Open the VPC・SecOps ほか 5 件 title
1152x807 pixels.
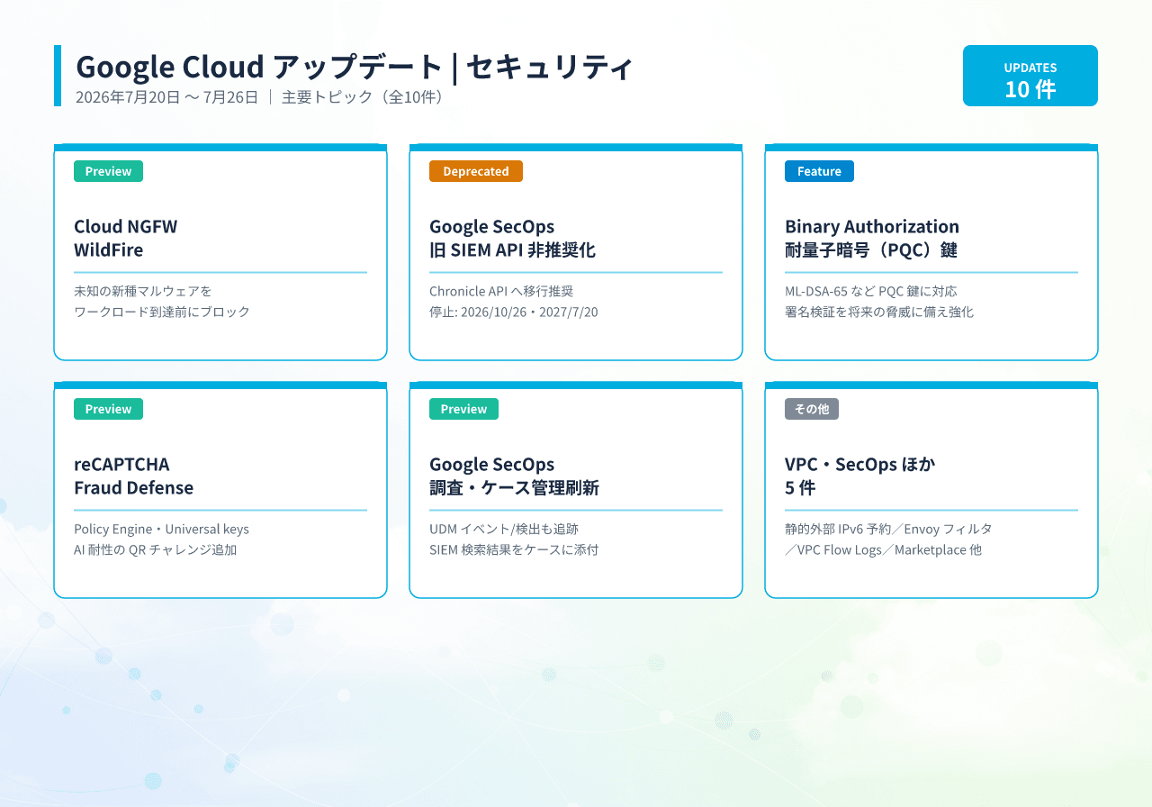pyautogui.click(x=860, y=476)
